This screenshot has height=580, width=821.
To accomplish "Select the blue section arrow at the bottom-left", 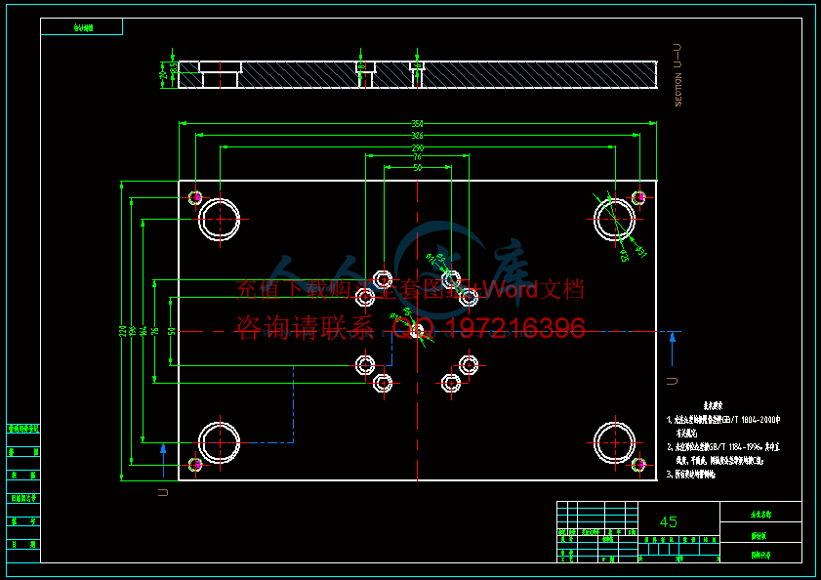I will (x=163, y=461).
